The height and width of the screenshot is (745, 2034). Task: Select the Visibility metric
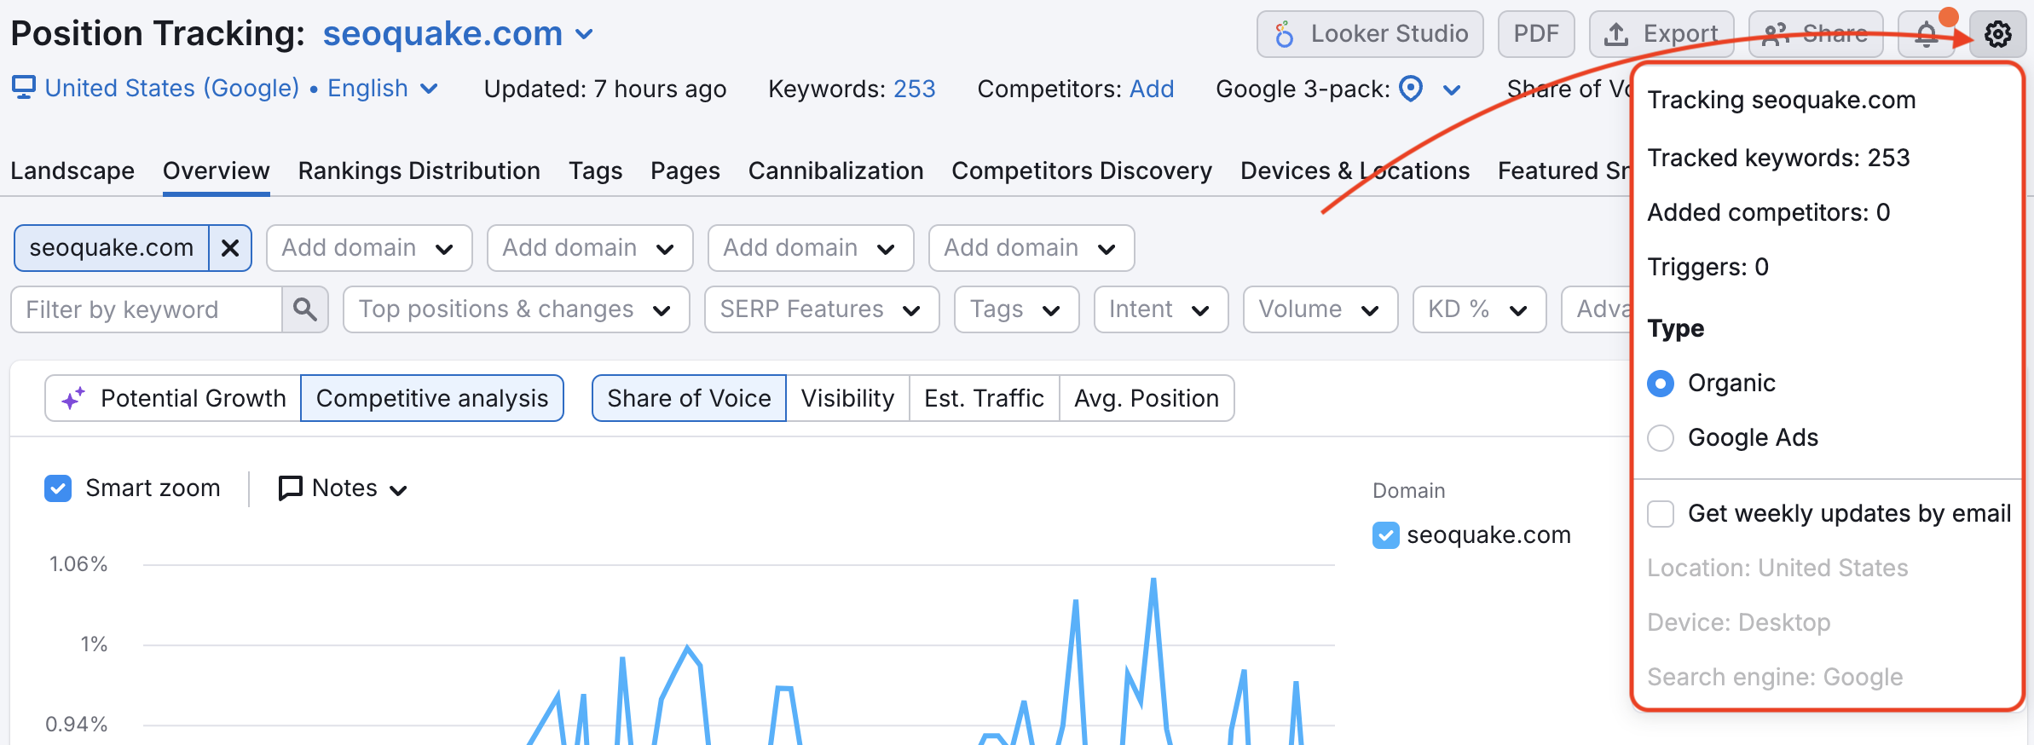847,398
